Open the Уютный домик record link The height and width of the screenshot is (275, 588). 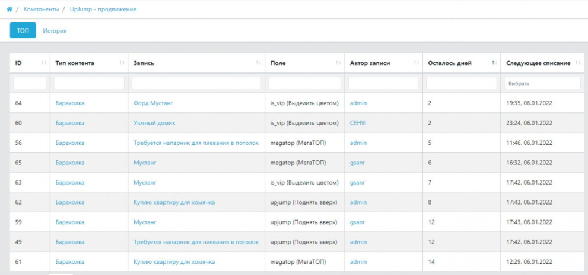tap(154, 123)
